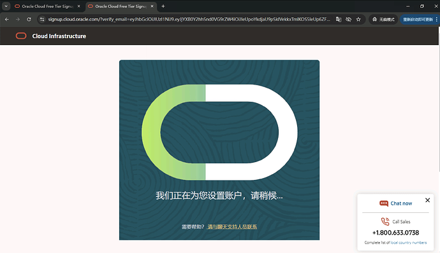Image resolution: width=440 pixels, height=253 pixels.
Task: Click the Call Sales label
Action: click(401, 222)
